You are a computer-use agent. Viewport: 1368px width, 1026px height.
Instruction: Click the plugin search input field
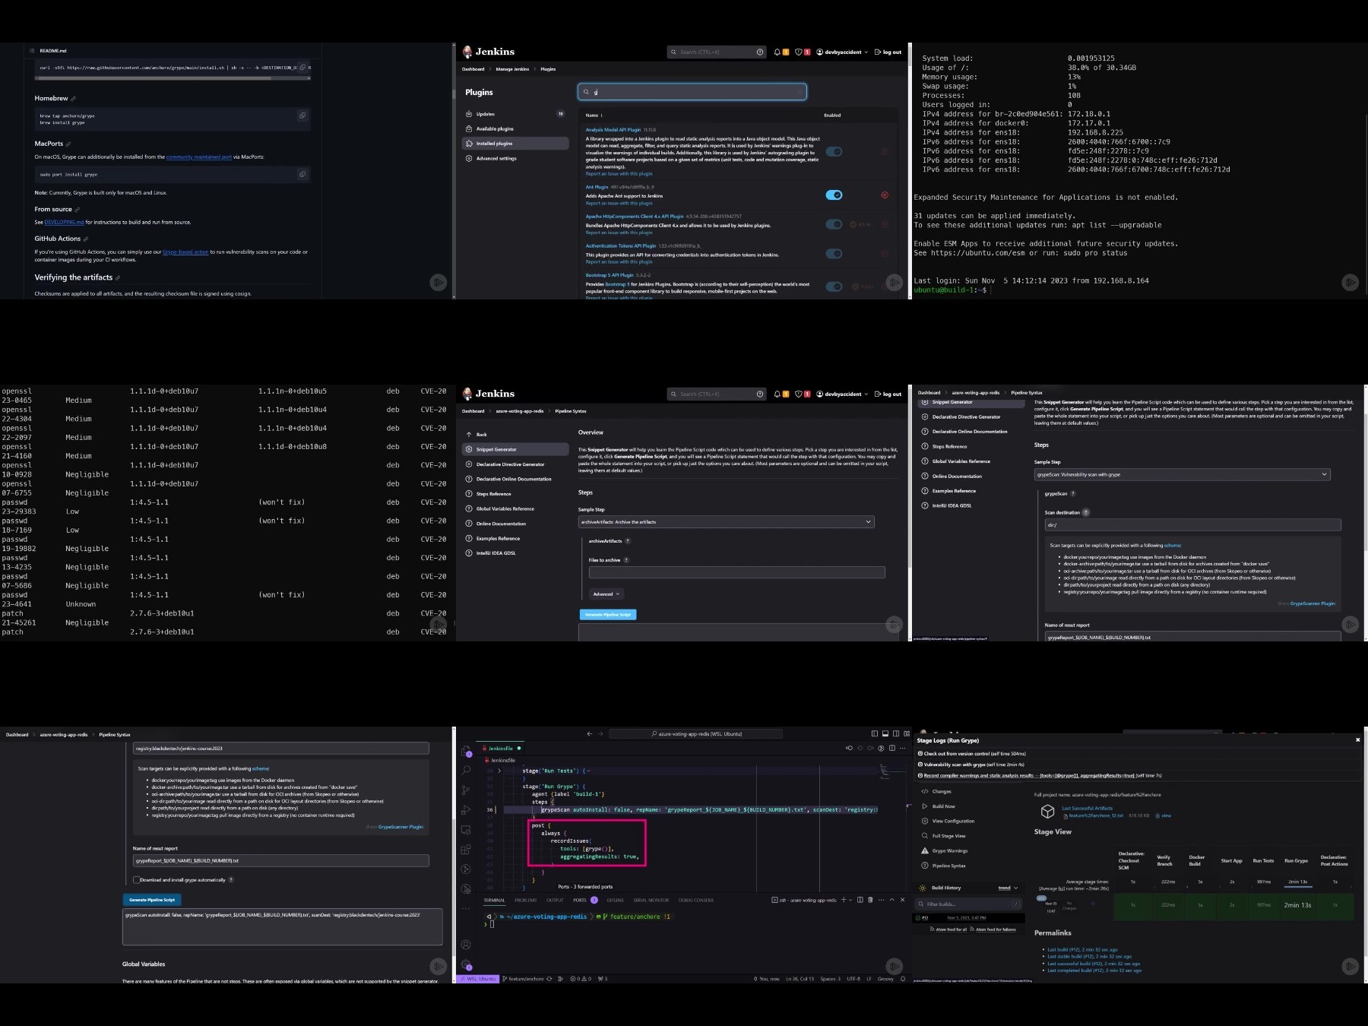click(692, 92)
